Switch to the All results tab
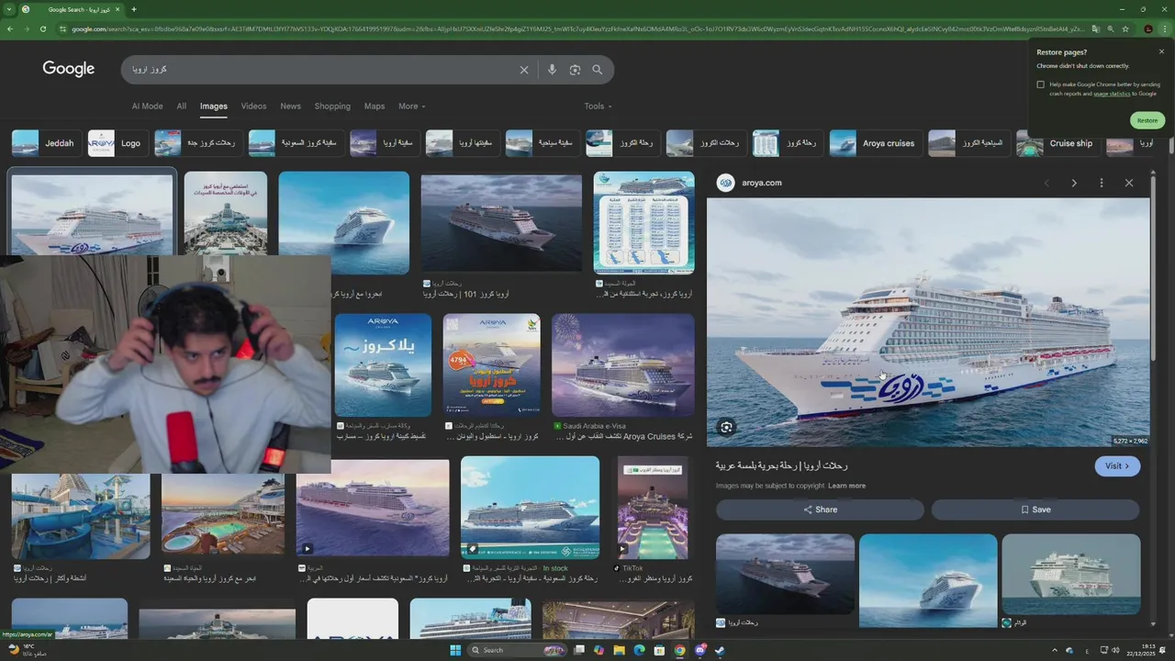This screenshot has height=661, width=1175. (x=182, y=106)
